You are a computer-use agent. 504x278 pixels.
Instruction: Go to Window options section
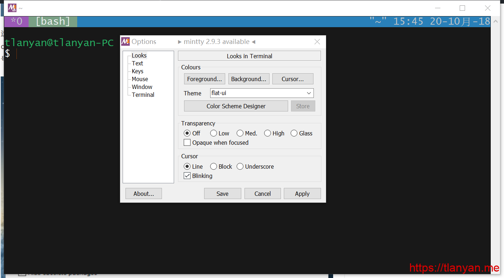coord(142,87)
